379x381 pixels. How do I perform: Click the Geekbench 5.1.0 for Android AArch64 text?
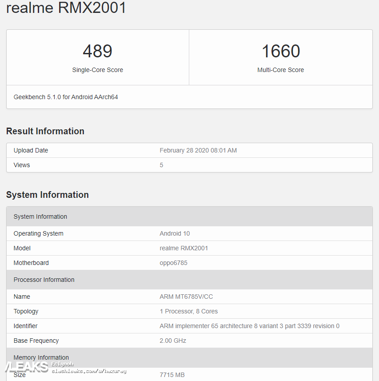pos(66,97)
